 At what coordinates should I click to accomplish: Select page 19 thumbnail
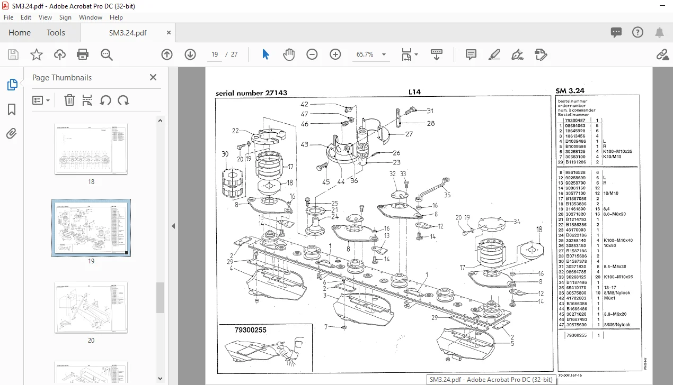pyautogui.click(x=91, y=228)
